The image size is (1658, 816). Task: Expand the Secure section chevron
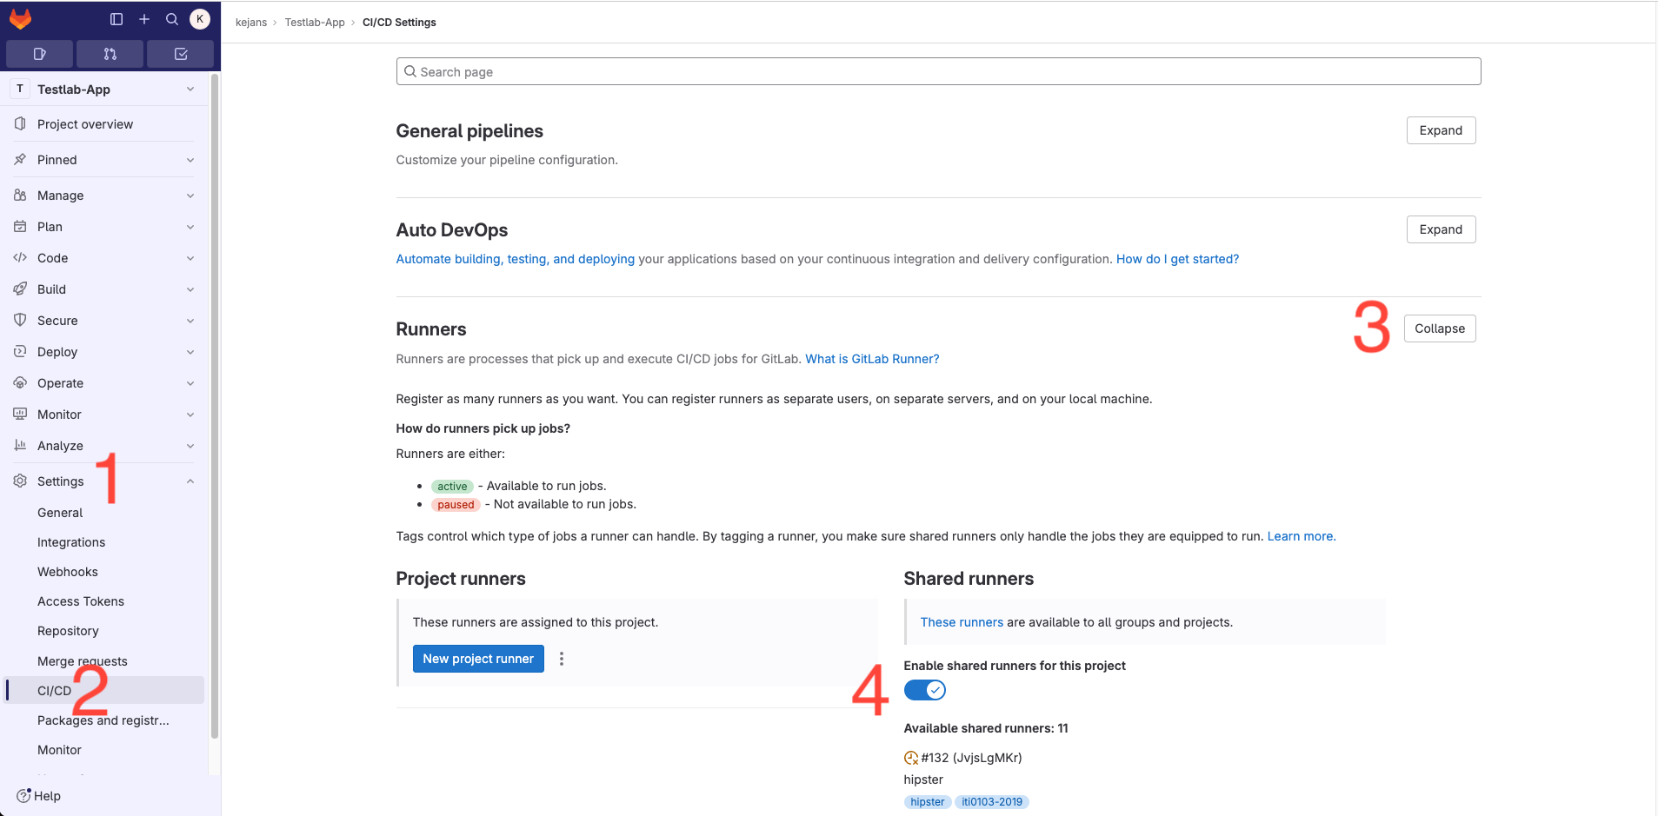click(x=190, y=321)
